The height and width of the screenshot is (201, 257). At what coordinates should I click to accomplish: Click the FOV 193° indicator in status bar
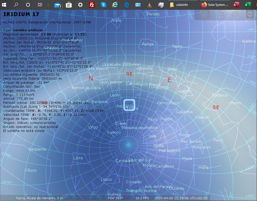coord(115,198)
